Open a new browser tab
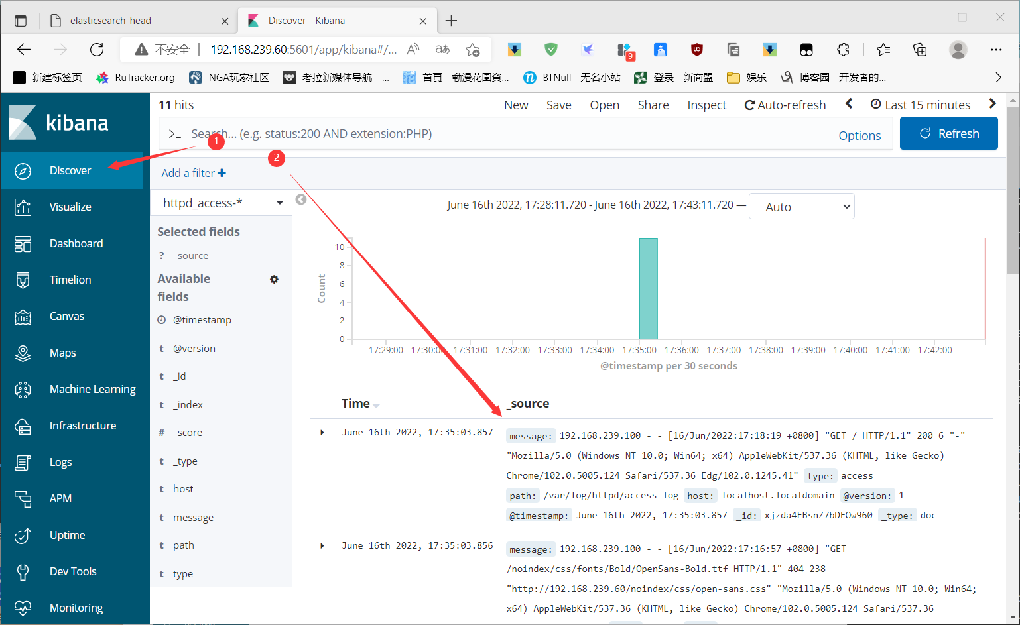1020x625 pixels. pyautogui.click(x=451, y=21)
